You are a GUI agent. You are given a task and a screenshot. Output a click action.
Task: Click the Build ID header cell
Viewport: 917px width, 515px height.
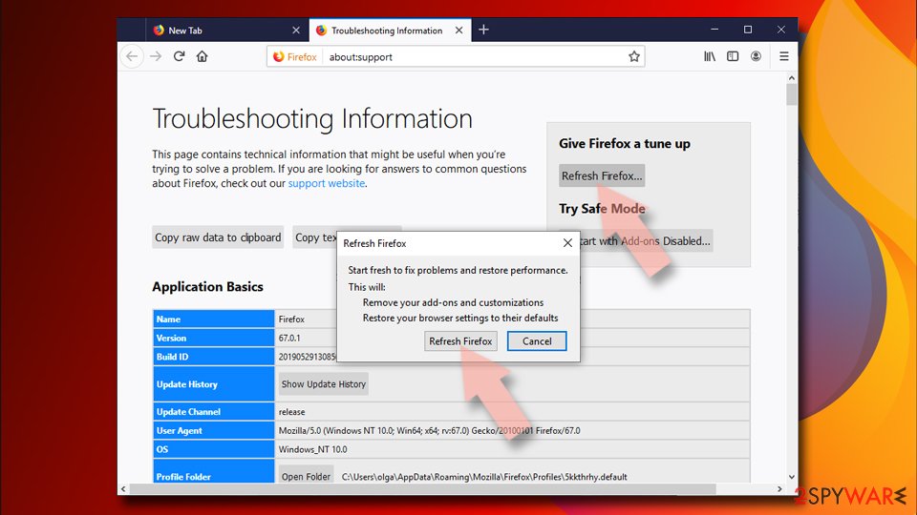pos(213,357)
